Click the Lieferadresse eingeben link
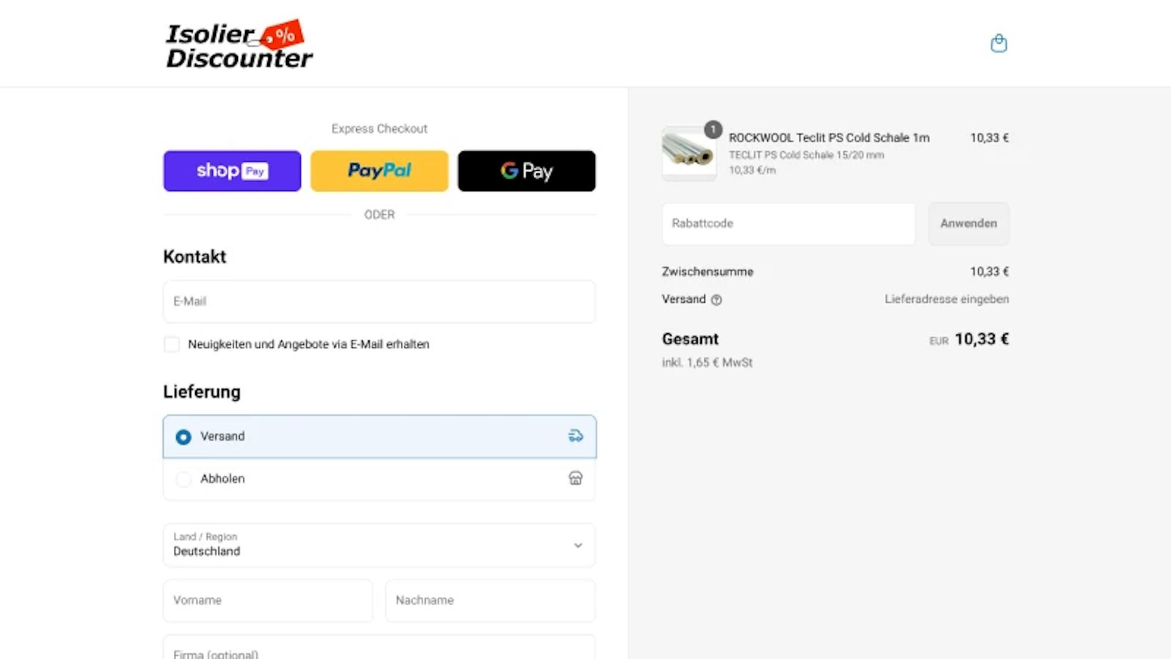1171x659 pixels. [947, 299]
